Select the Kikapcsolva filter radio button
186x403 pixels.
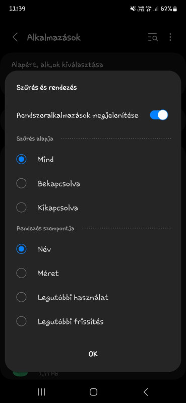tap(21, 208)
